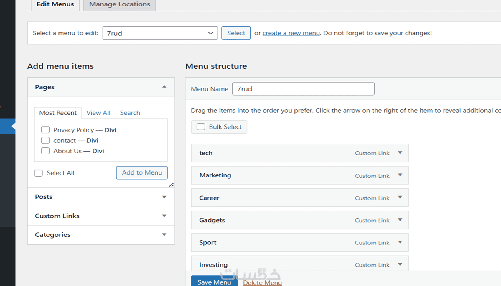
Task: Collapse the Pages panel arrow
Action: (164, 87)
